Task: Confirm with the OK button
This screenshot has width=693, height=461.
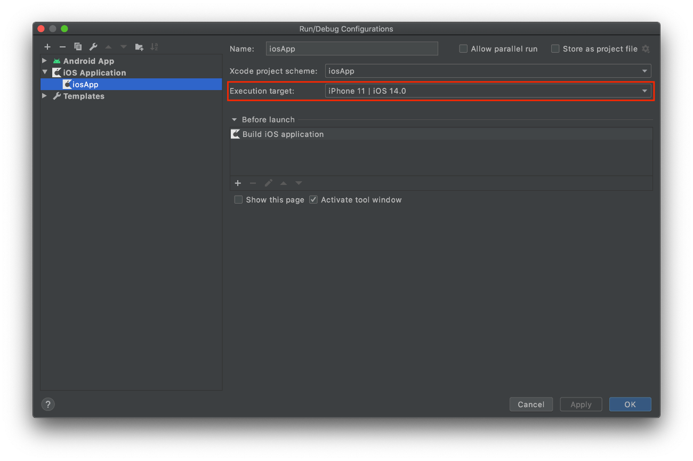Action: coord(630,405)
